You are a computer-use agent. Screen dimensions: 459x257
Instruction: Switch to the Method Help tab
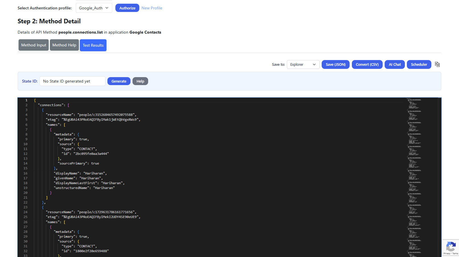pyautogui.click(x=64, y=45)
